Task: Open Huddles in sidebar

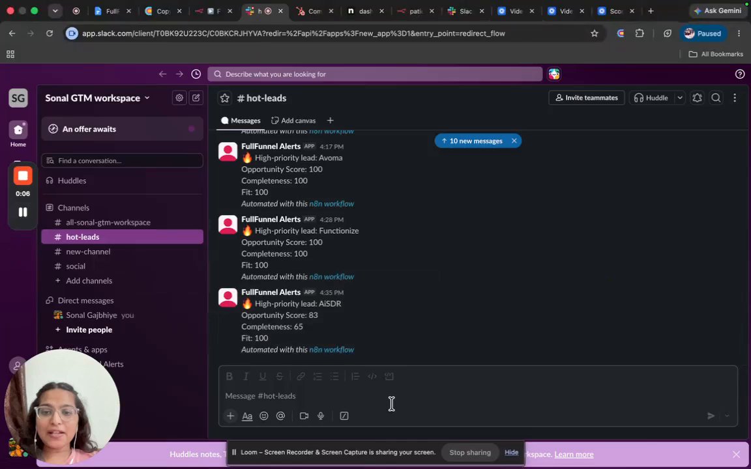Action: (x=122, y=181)
